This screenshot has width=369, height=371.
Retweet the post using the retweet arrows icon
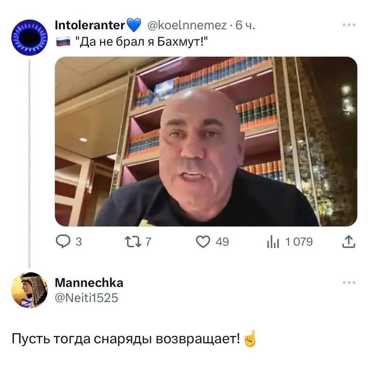pyautogui.click(x=132, y=242)
